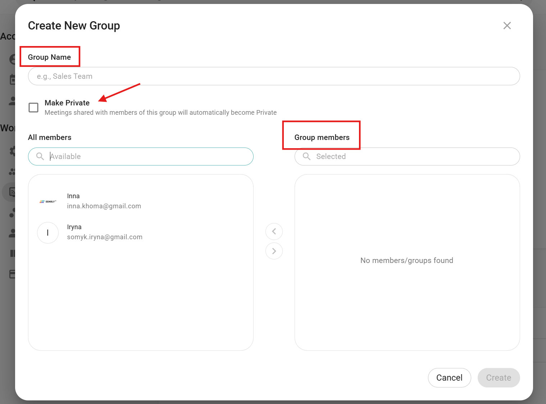Click the magnifier icon in Available search

coord(40,156)
